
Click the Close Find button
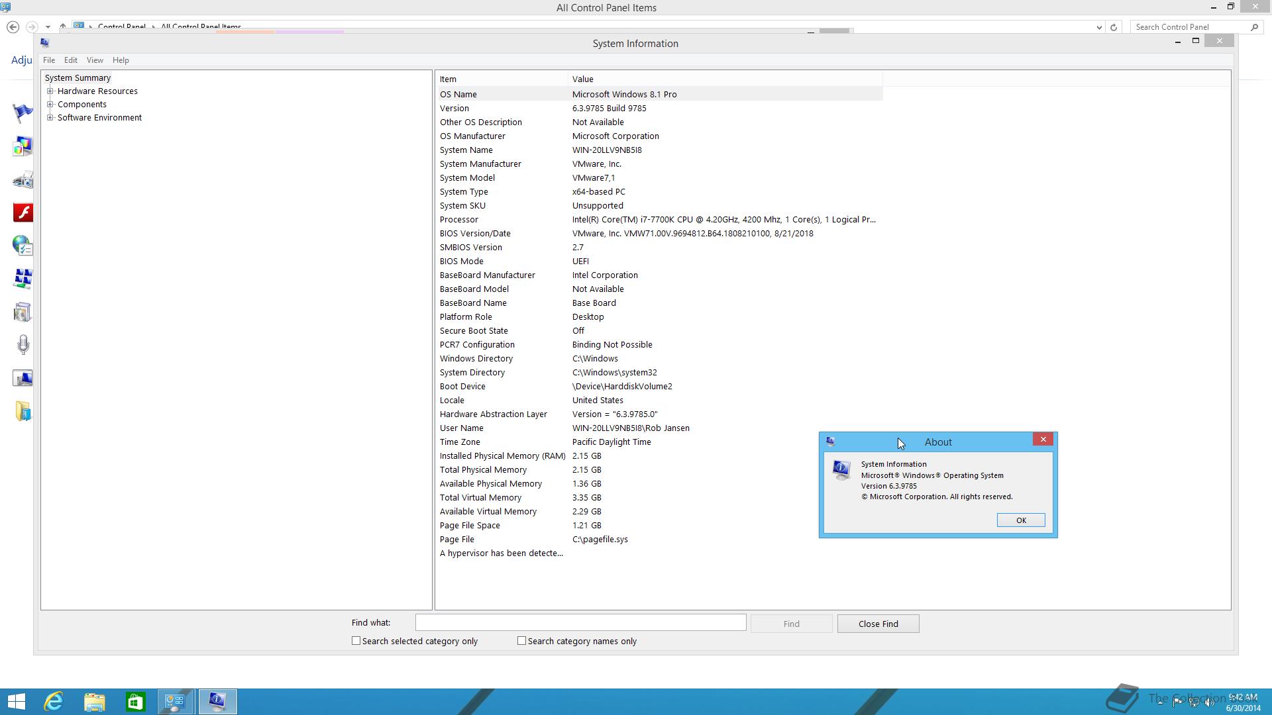pos(878,624)
